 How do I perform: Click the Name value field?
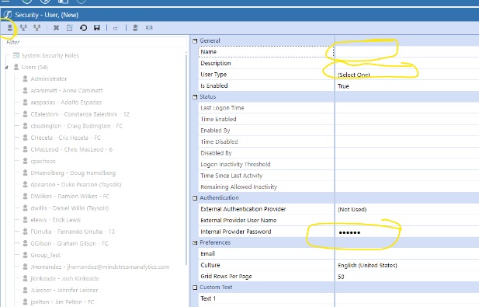pos(407,51)
